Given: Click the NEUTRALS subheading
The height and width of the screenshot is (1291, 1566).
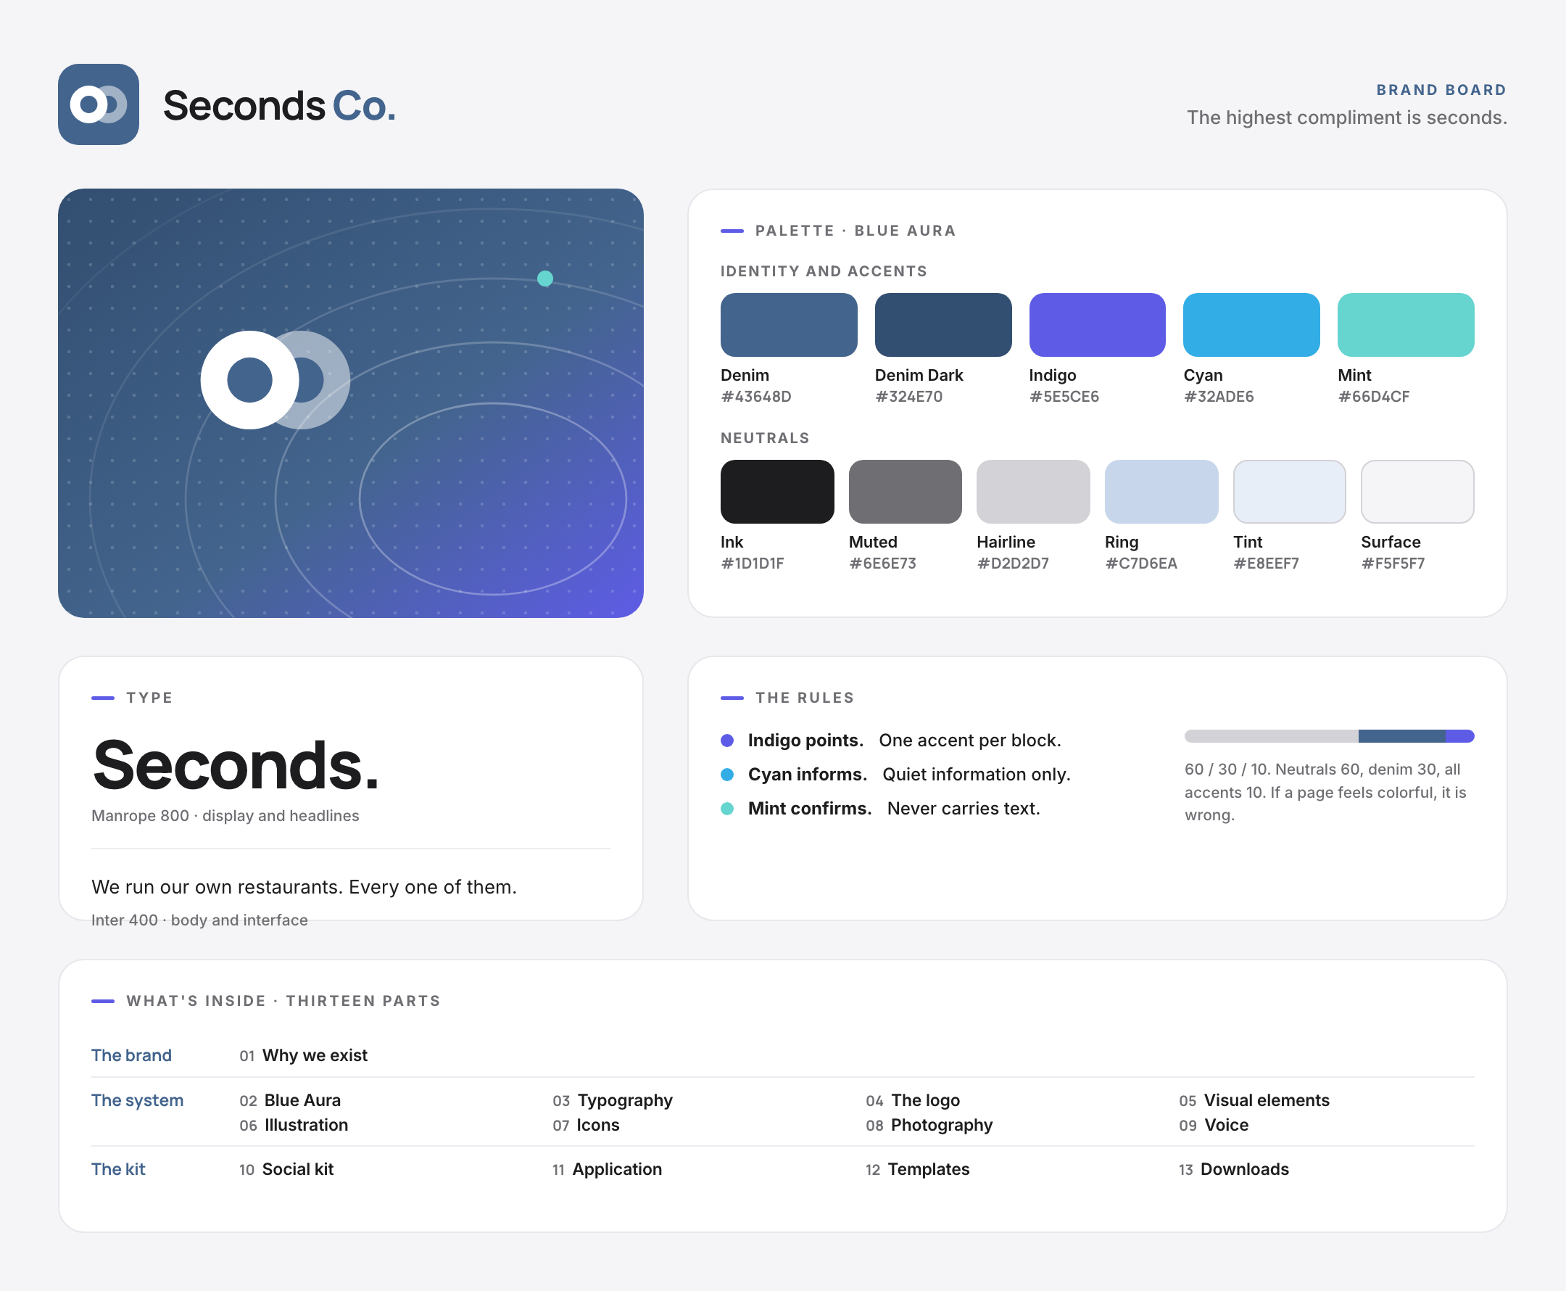Looking at the screenshot, I should (x=765, y=438).
